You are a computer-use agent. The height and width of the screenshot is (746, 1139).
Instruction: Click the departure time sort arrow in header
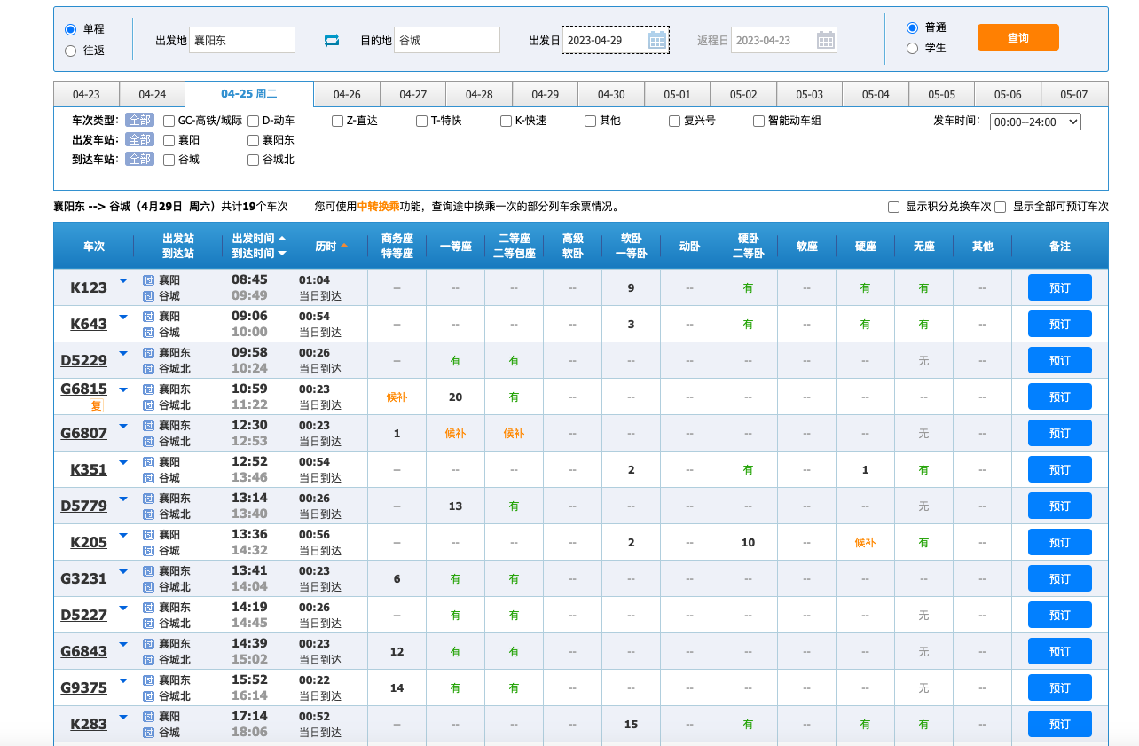point(282,239)
